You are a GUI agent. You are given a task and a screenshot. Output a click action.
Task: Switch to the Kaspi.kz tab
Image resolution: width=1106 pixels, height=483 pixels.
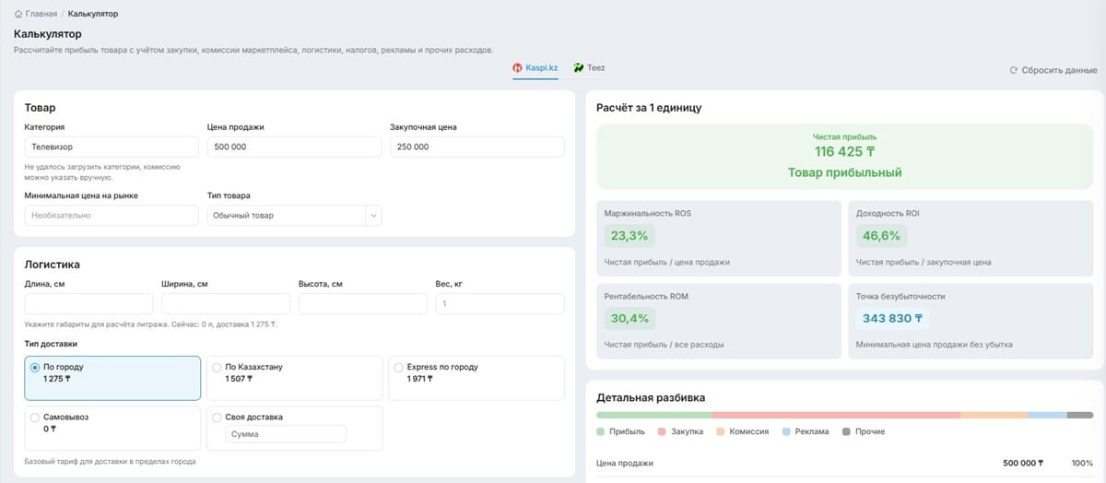tap(535, 68)
